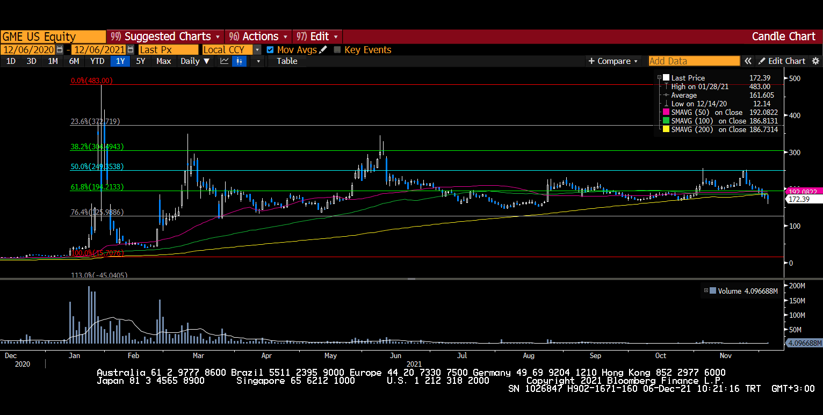Click the 50.0% Fibonacci level label

[97, 167]
